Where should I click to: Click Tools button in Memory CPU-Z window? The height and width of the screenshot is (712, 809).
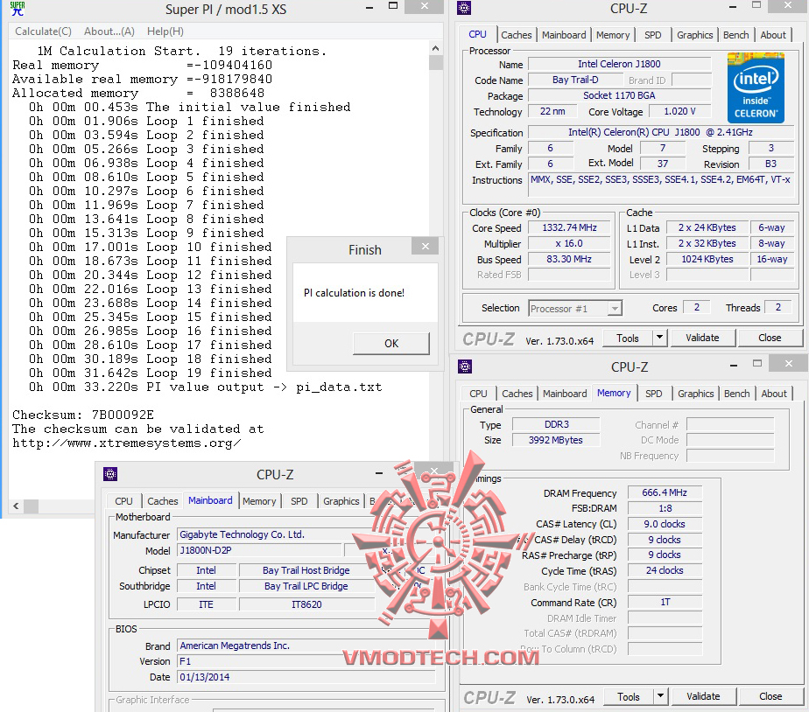[629, 697]
